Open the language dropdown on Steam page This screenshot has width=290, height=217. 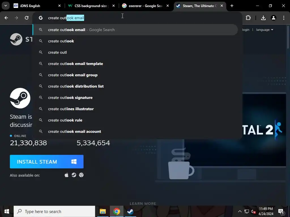[x=265, y=30]
